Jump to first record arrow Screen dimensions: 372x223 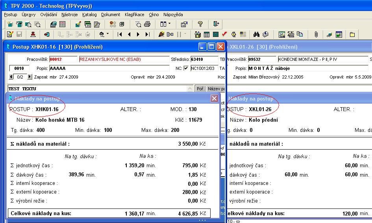click(x=120, y=34)
